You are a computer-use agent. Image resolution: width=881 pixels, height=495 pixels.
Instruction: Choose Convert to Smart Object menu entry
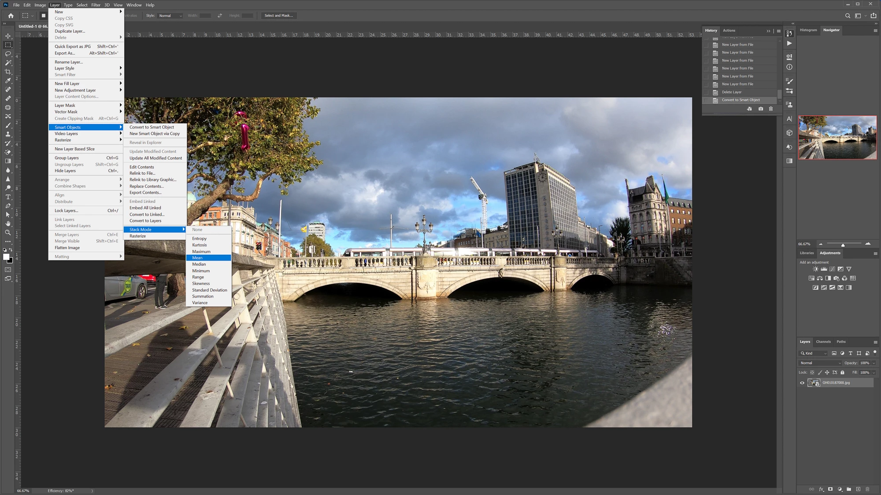152,127
